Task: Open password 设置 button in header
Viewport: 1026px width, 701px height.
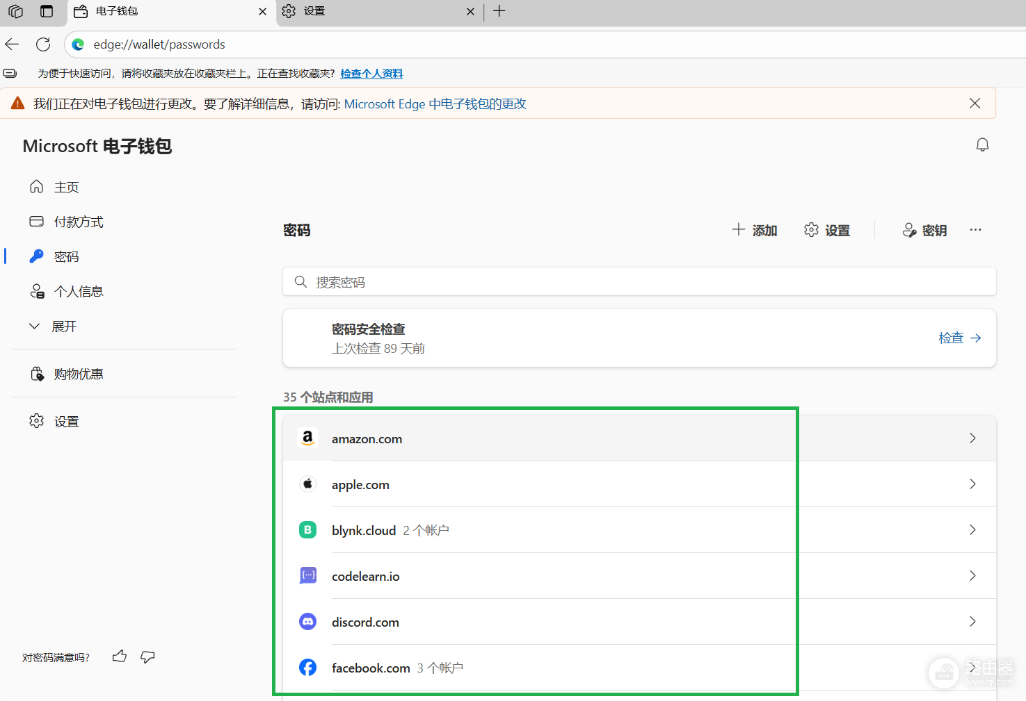Action: [x=827, y=230]
